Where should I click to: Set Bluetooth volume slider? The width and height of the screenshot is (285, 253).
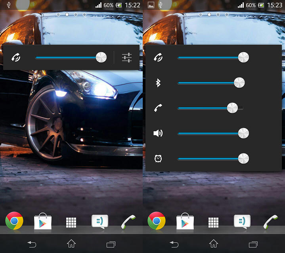(211, 83)
